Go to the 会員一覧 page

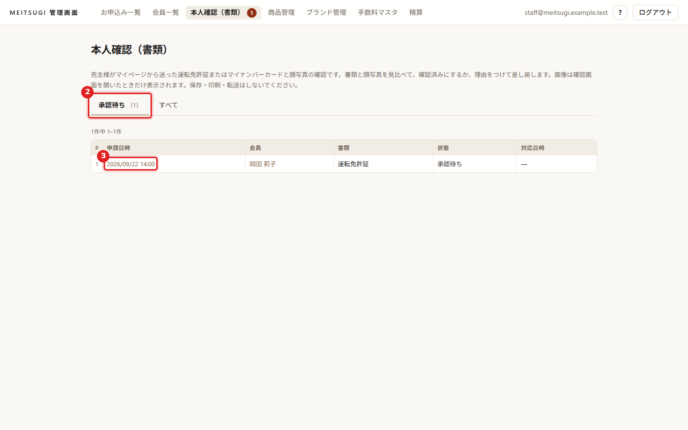click(x=166, y=12)
